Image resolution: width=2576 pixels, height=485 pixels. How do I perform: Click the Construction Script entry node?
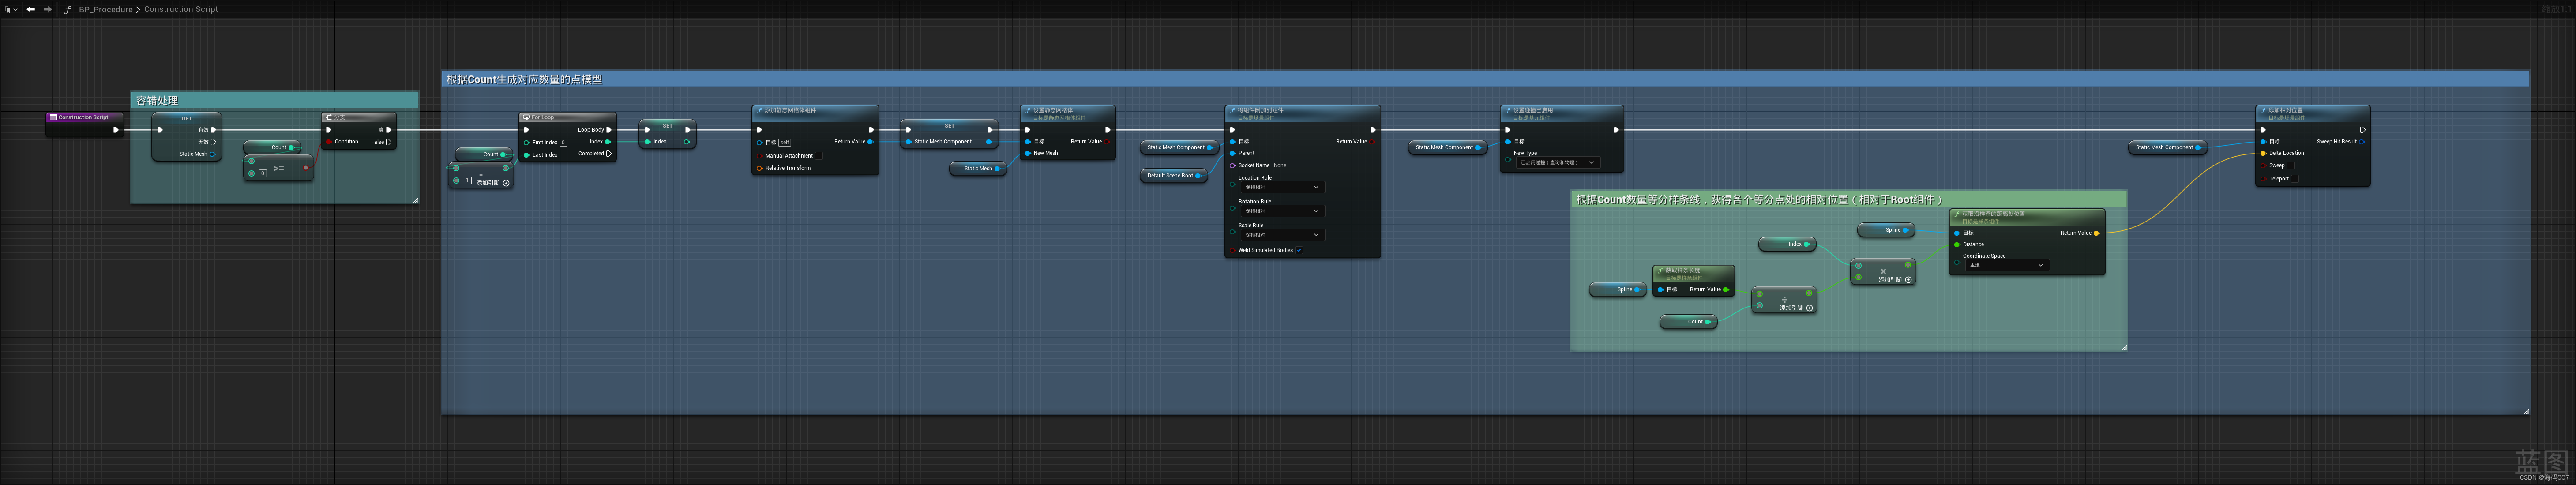click(x=83, y=117)
